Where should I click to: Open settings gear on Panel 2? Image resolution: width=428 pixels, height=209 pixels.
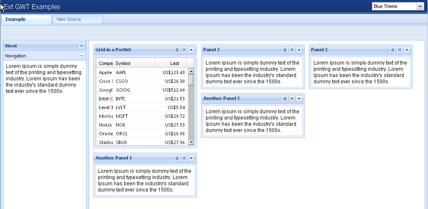point(285,50)
